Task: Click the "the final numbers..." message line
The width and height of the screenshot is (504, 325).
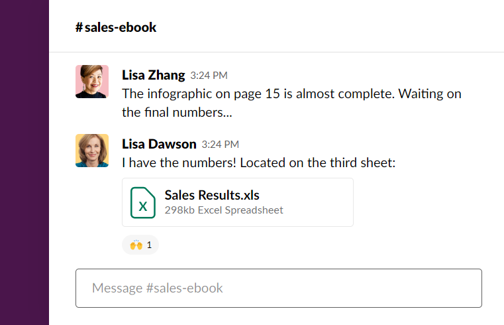Action: 177,112
